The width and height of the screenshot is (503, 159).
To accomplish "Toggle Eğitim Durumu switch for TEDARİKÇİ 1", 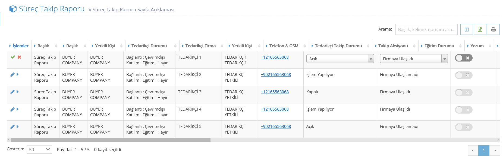I will pos(464,58).
